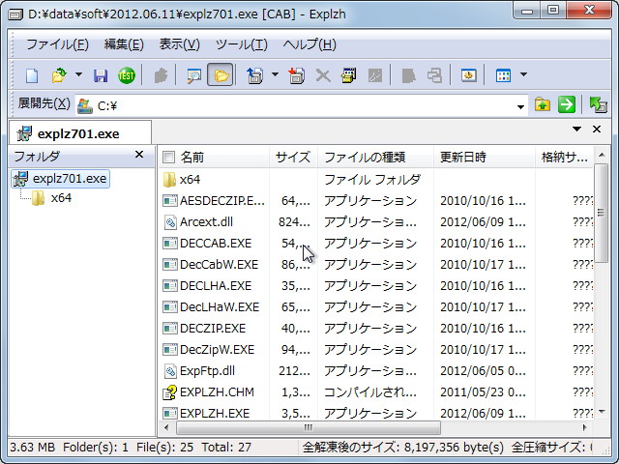Expand the 展開先 path dropdown
Screen dimensions: 619x464
[x=520, y=106]
